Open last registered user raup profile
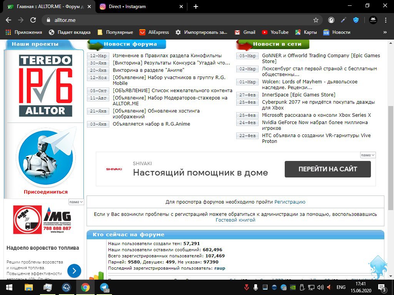Screen dimensions: 394x295 [x=220, y=268]
